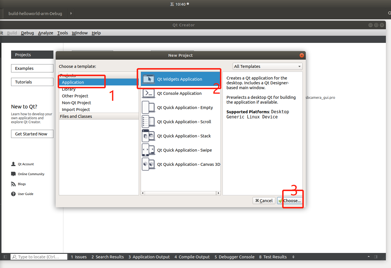Screen dimensions: 391x268
Task: Close the New Project dialog
Action: (x=302, y=55)
